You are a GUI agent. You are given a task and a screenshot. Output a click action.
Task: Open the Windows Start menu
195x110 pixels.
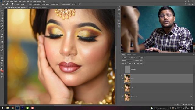pyautogui.click(x=2, y=108)
